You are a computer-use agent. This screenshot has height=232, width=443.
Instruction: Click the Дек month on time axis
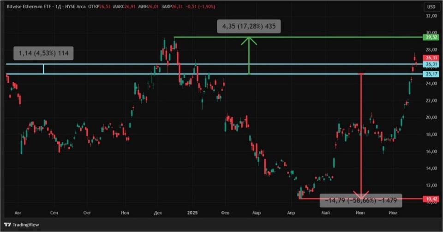pyautogui.click(x=158, y=213)
